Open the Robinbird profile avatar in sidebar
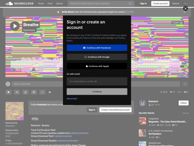Screen dimensions: 194x146 (142, 103)
